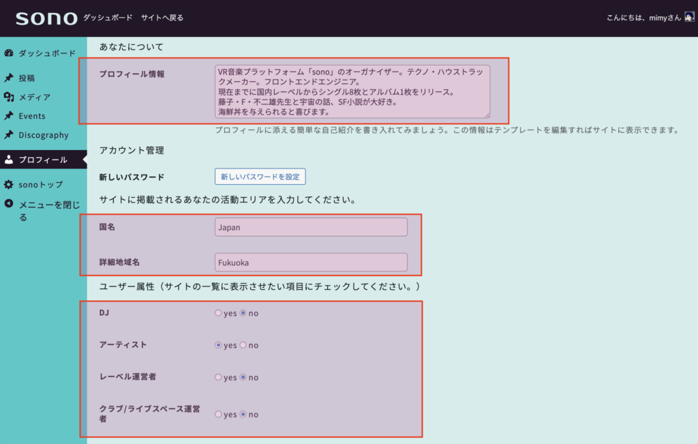Click the 新しいパスワードを設定 button

tap(260, 177)
